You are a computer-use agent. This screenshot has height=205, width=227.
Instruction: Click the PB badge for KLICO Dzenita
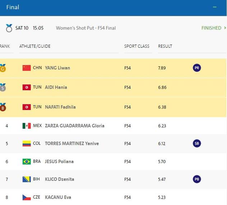(x=197, y=179)
